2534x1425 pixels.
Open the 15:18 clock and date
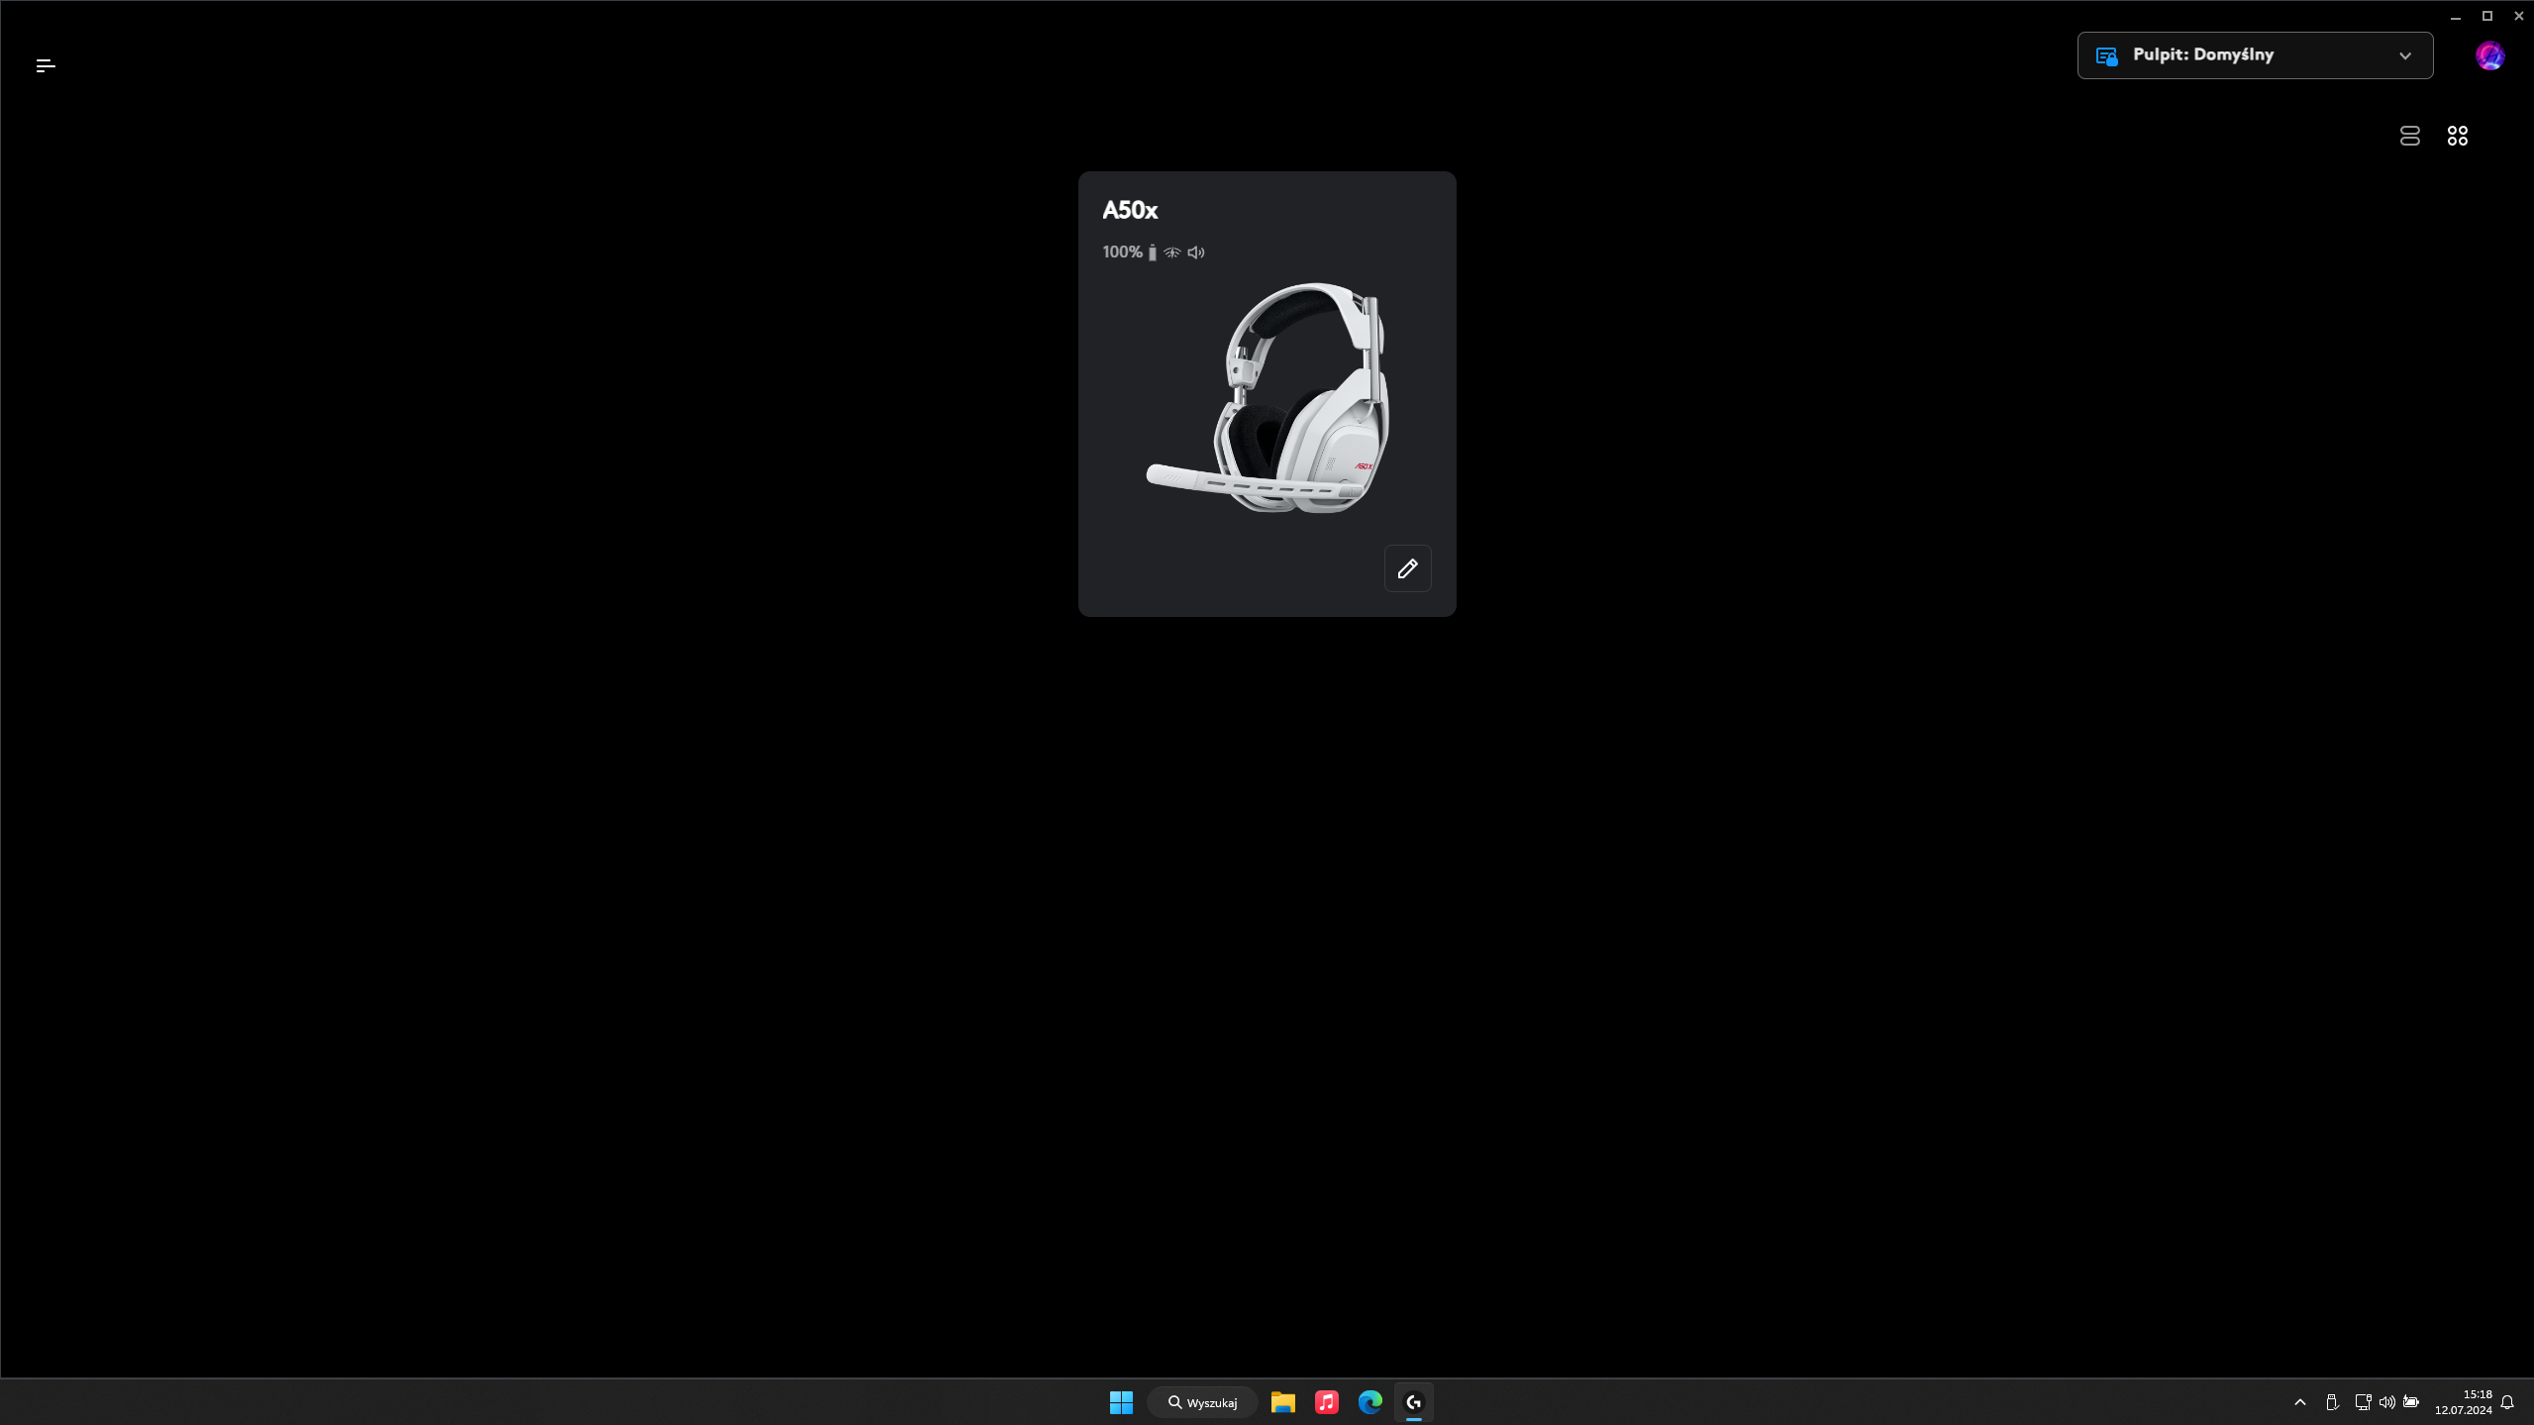click(x=2464, y=1402)
